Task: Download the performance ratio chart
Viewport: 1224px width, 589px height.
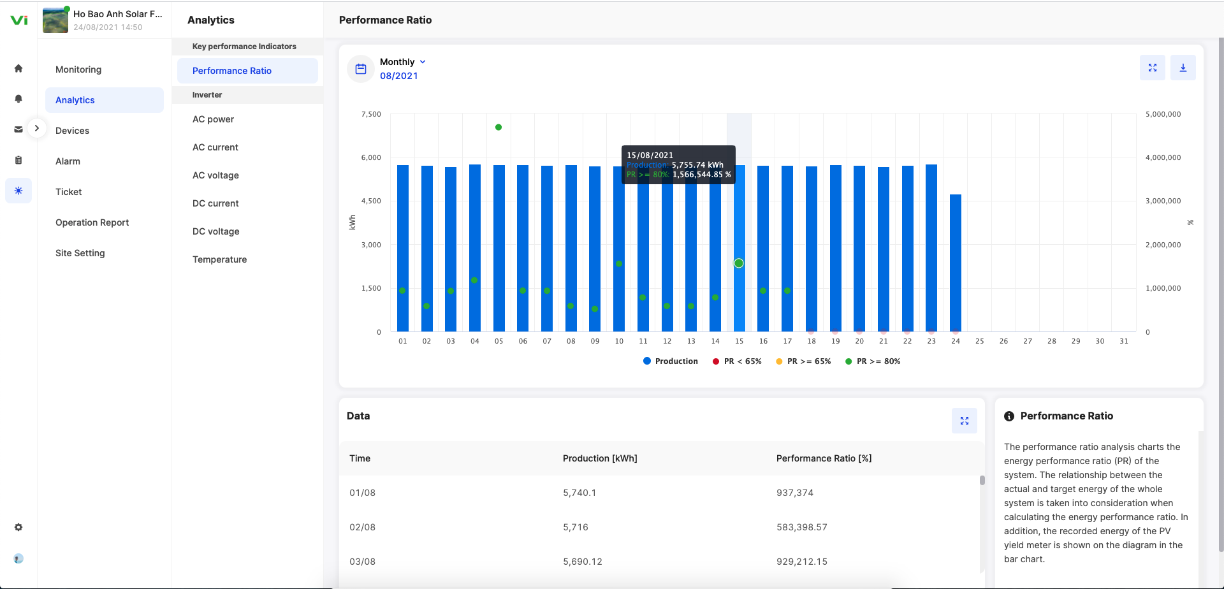Action: coord(1183,68)
